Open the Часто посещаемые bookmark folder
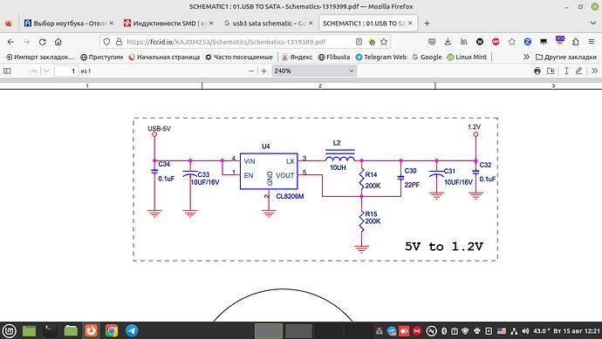Image resolution: width=602 pixels, height=339 pixels. (239, 57)
